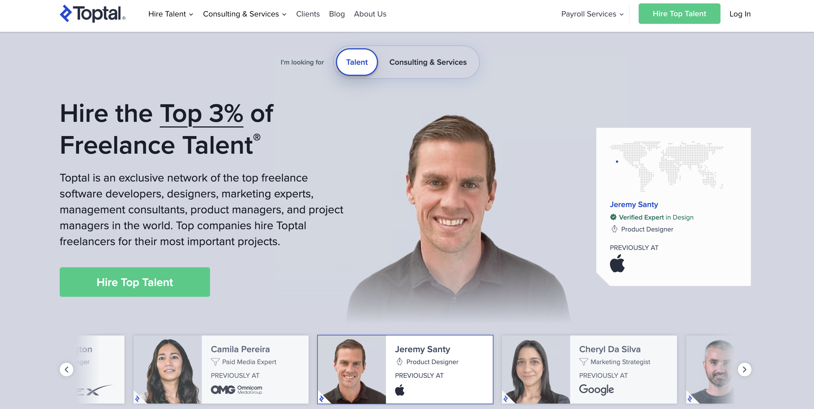Click the pen icon beside Product Designer in the panel
814x409 pixels.
614,229
